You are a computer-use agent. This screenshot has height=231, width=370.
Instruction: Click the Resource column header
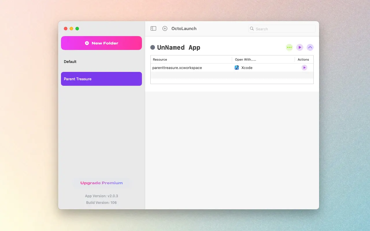(x=160, y=59)
